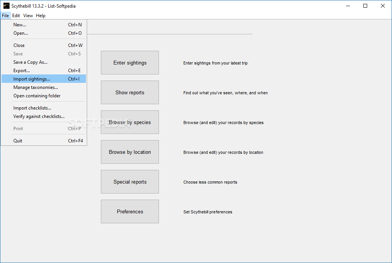This screenshot has width=392, height=263.
Task: Click the 'Enter sightings from your latest trip' text
Action: coord(215,63)
